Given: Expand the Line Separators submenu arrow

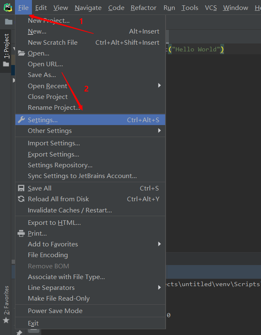Looking at the screenshot, I should click(x=159, y=287).
